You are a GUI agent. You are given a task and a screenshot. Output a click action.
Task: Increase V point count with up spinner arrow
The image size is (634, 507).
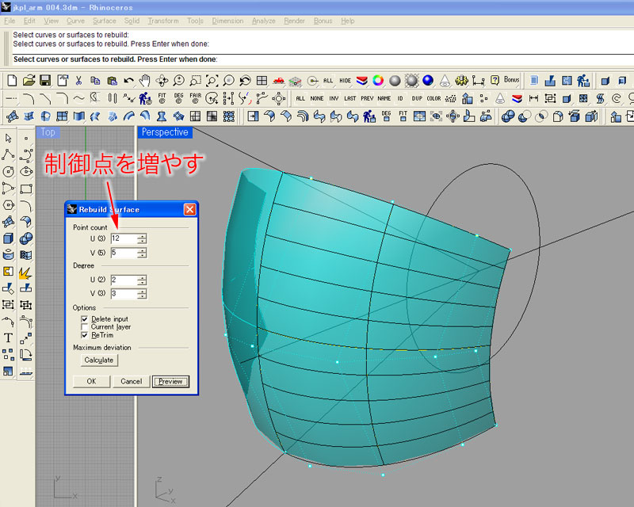tap(142, 250)
